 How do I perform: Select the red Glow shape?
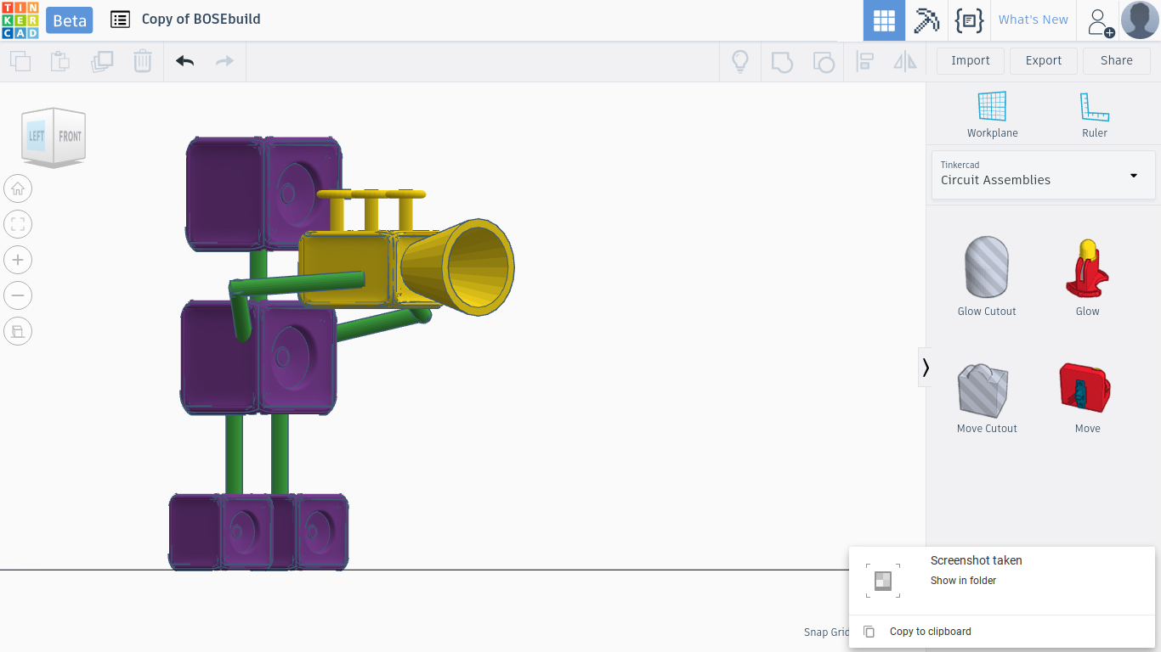point(1087,277)
